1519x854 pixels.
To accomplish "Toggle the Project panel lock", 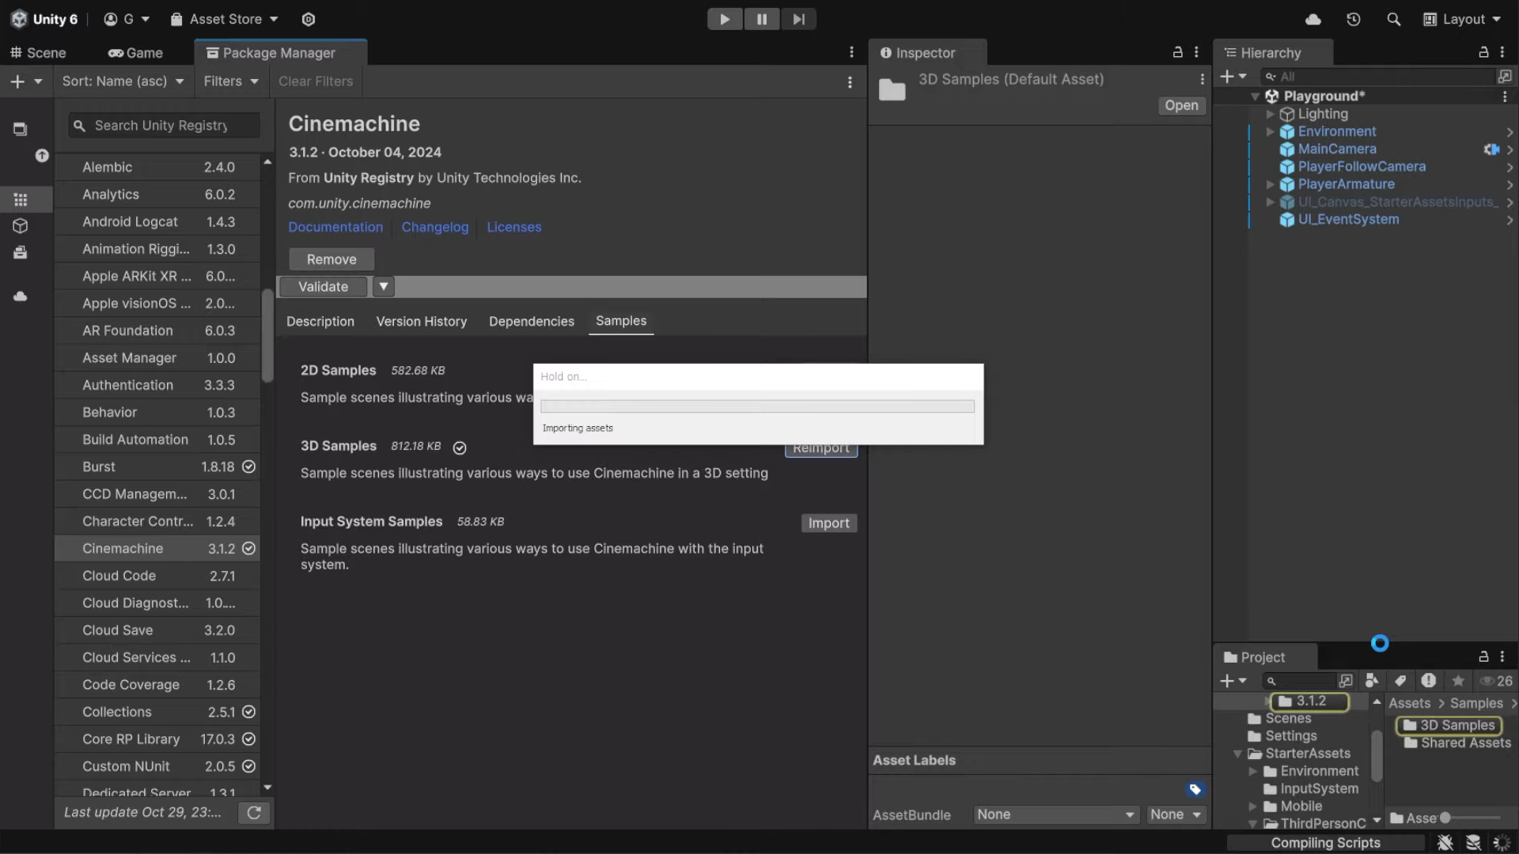I will [1483, 656].
